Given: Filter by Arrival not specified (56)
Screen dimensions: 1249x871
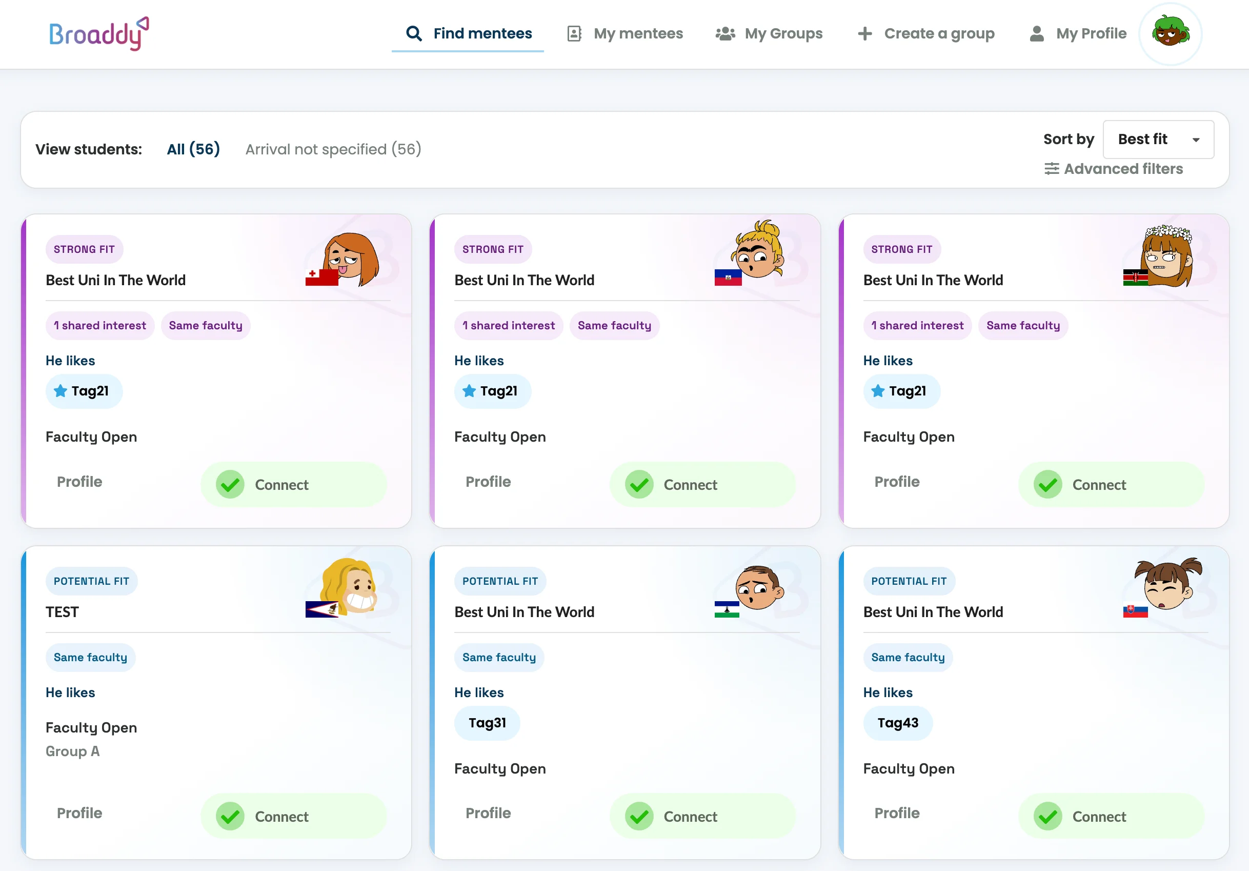Looking at the screenshot, I should click(x=333, y=149).
